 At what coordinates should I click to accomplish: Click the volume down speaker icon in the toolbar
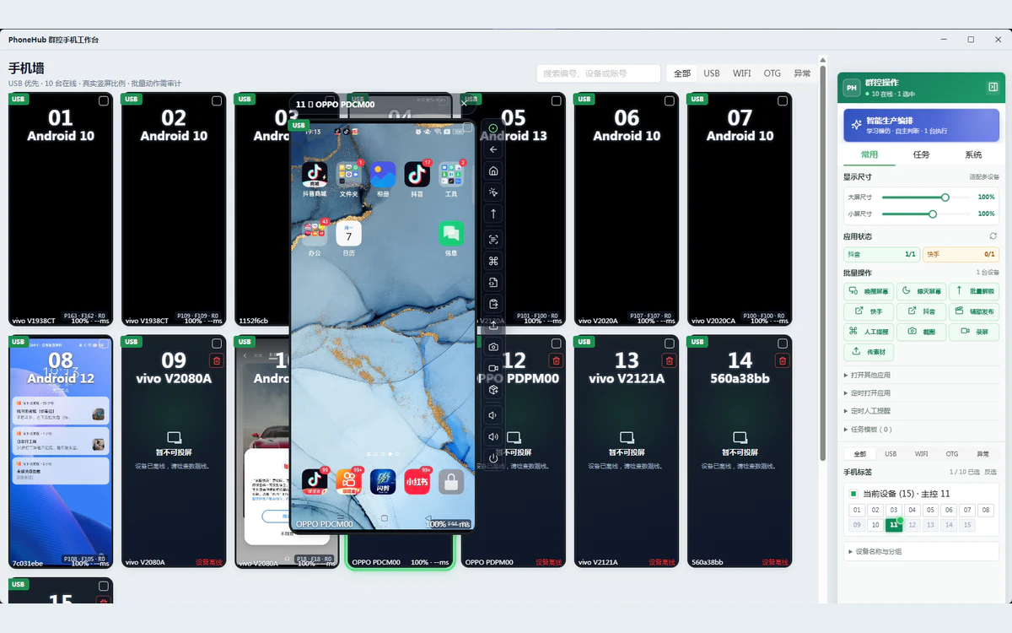click(493, 414)
